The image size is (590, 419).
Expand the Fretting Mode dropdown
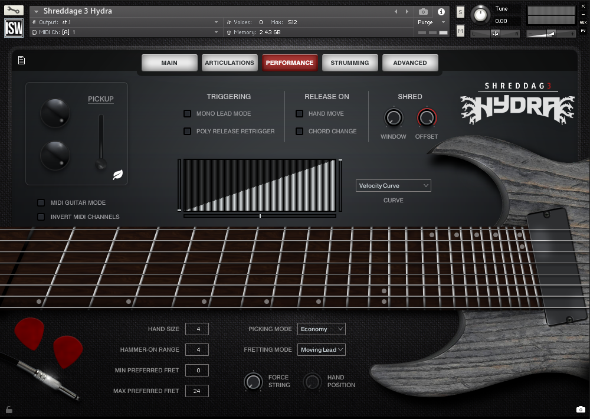point(321,349)
